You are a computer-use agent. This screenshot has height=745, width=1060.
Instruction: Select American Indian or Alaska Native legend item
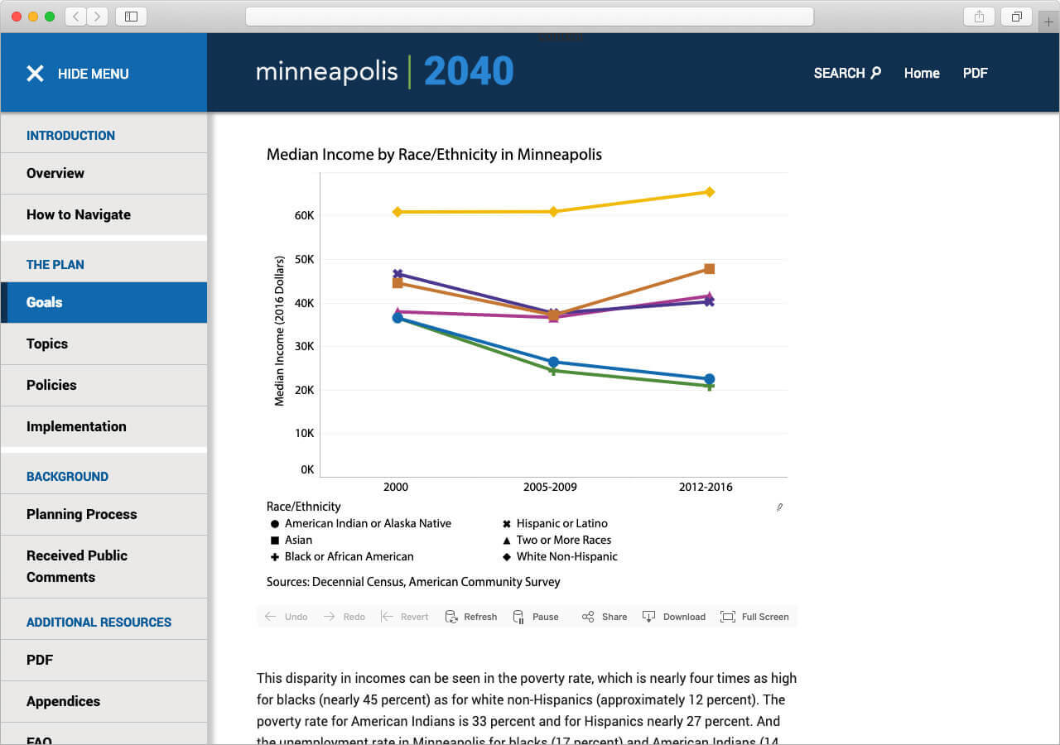pyautogui.click(x=360, y=523)
